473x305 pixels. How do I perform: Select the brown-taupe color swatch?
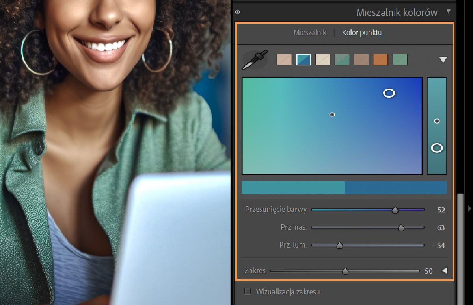pyautogui.click(x=361, y=59)
